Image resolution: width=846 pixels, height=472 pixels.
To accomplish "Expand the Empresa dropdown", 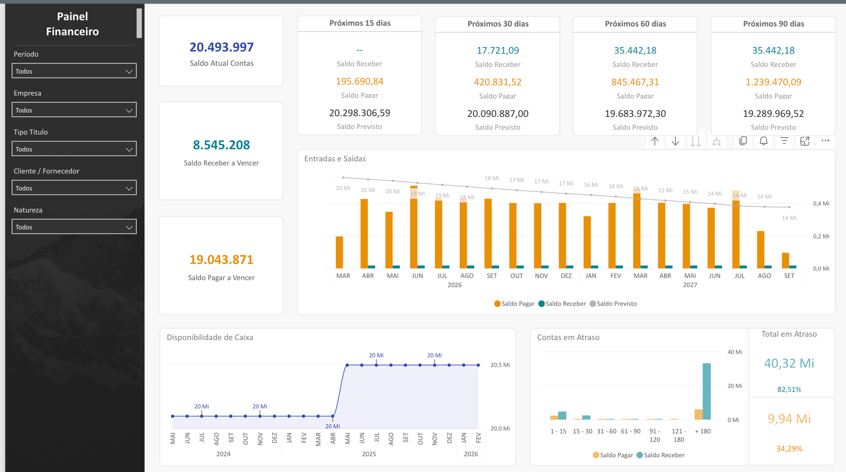I will pos(74,110).
